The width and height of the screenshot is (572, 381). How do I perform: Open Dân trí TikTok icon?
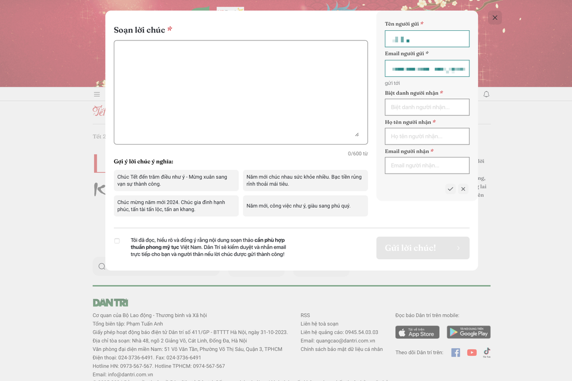(487, 352)
